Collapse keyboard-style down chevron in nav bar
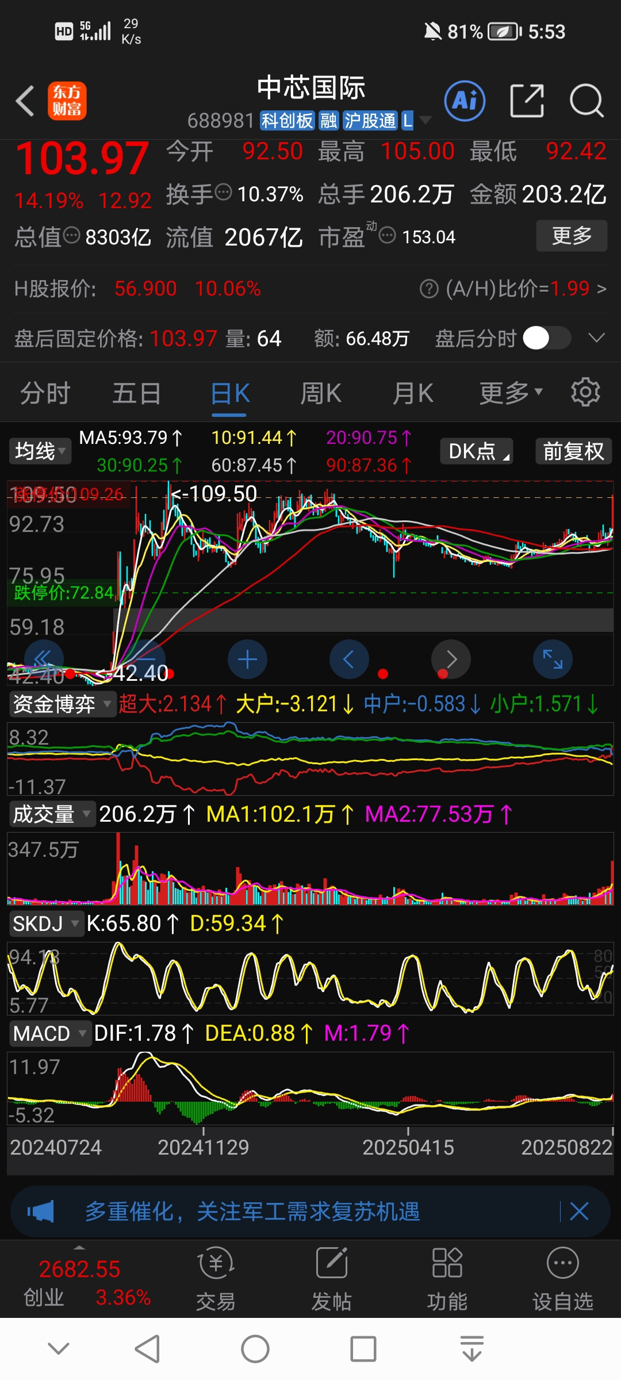 [x=59, y=1348]
